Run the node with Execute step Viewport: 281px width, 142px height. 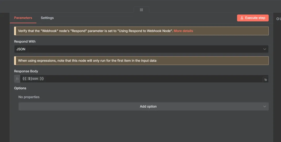(x=253, y=18)
